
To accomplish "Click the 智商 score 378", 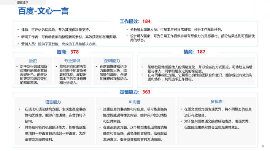I will (75, 52).
